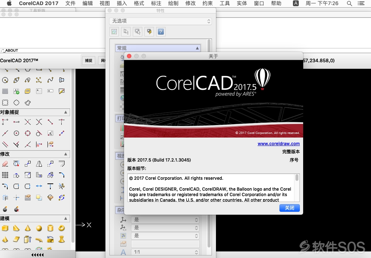Open the Apple menu

coord(9,3)
